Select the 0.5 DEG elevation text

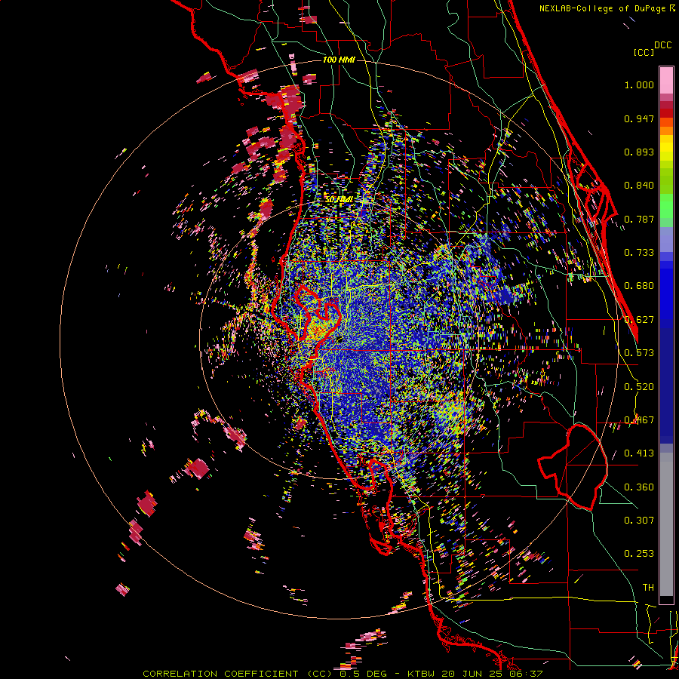coord(364,674)
